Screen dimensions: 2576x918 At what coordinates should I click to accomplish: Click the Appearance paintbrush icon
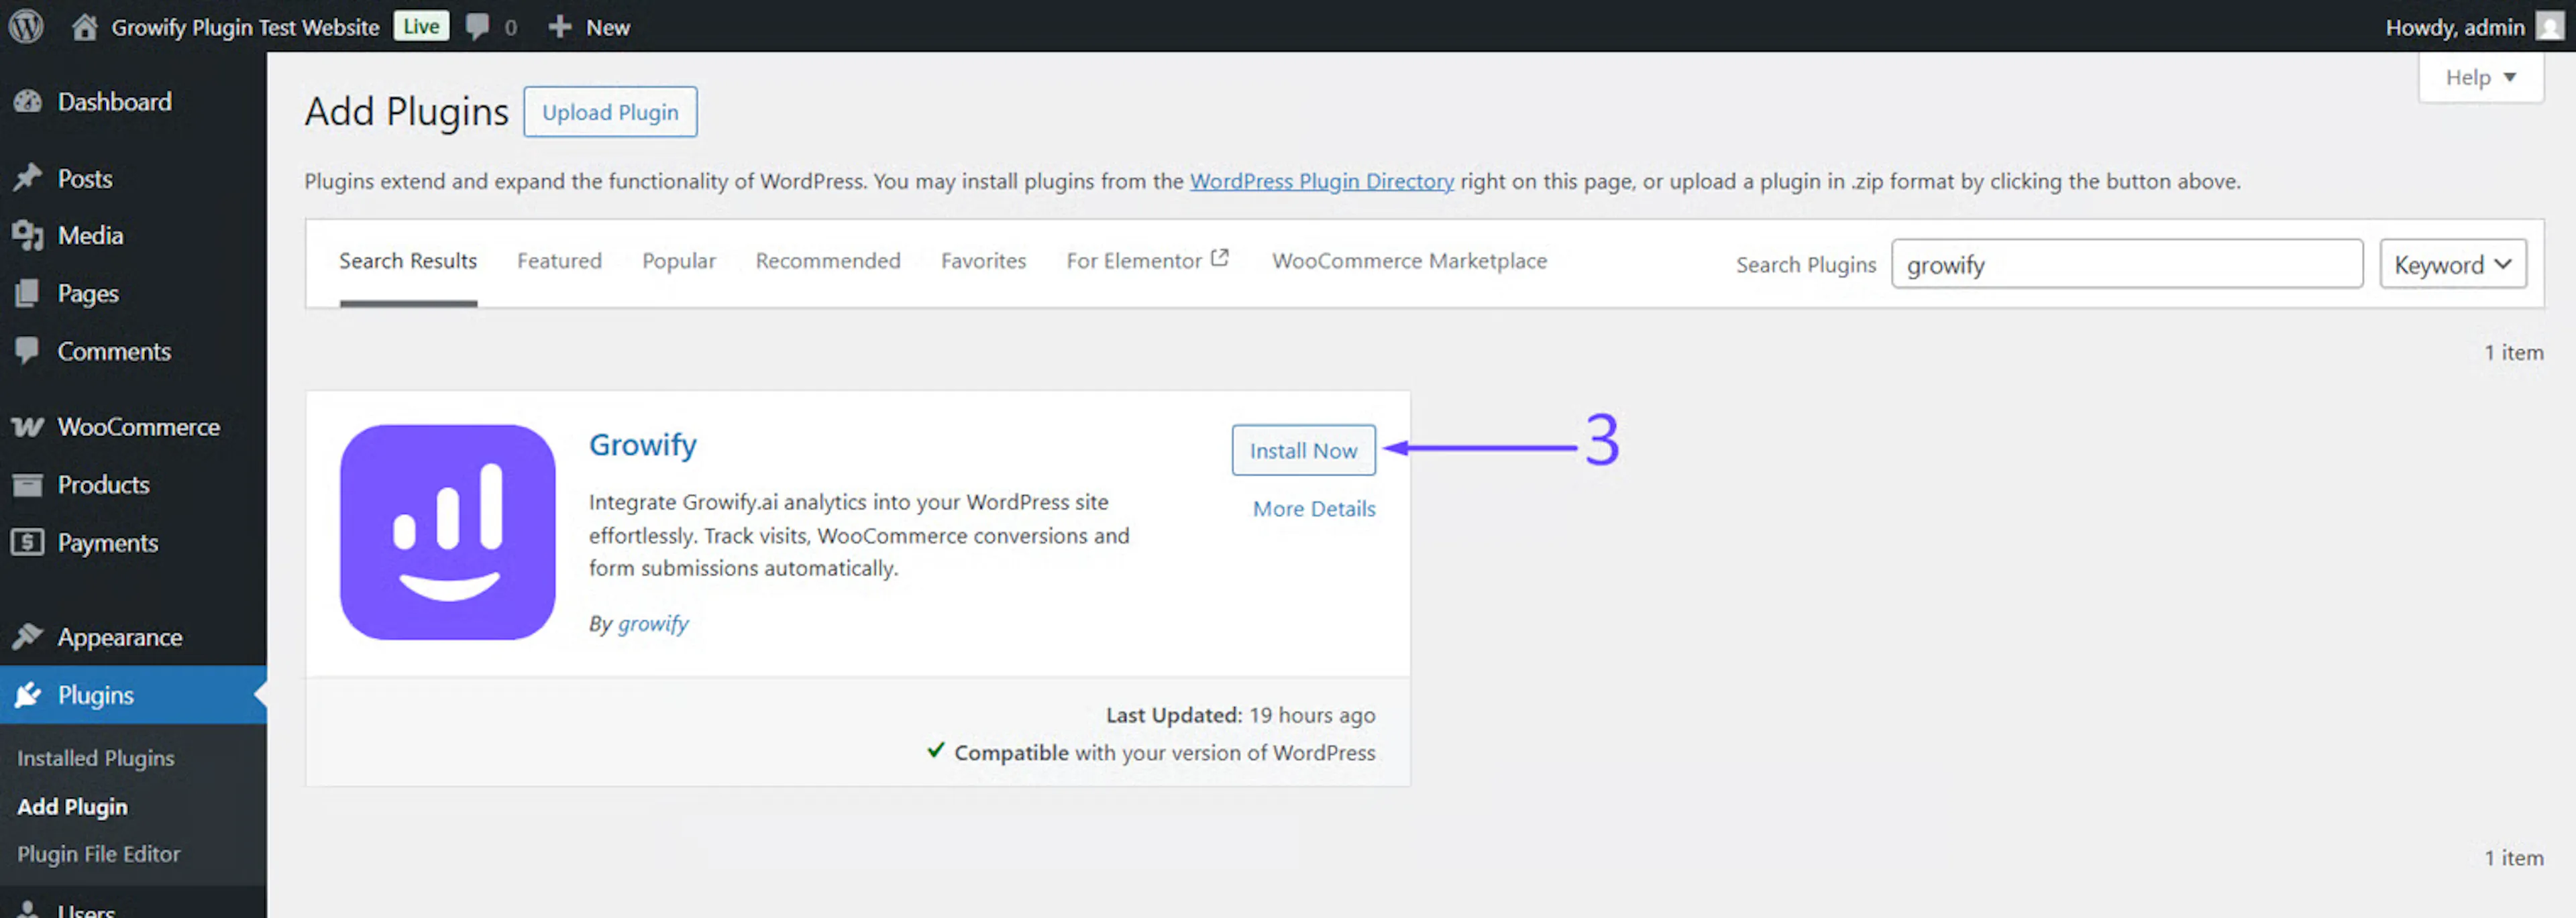click(x=28, y=637)
